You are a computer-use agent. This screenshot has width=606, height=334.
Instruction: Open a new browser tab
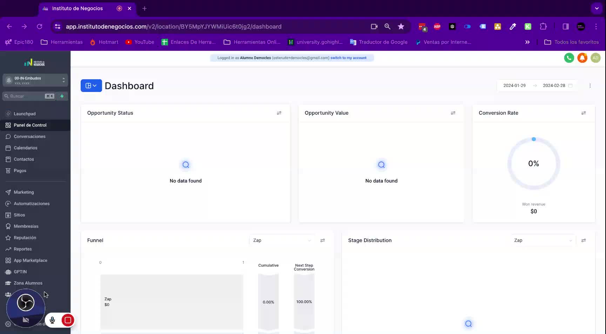coord(144,8)
